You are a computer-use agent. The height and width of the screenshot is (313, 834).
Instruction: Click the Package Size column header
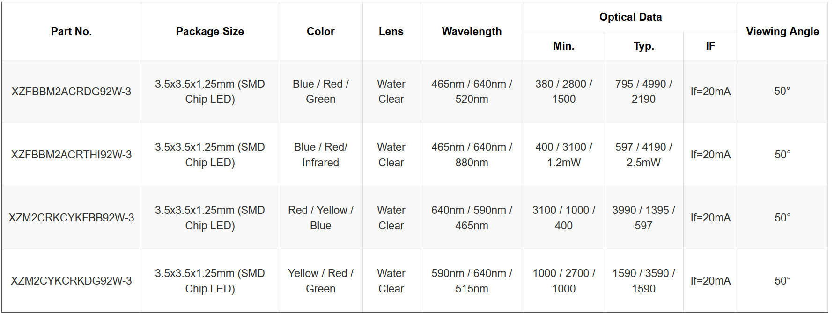pyautogui.click(x=210, y=31)
